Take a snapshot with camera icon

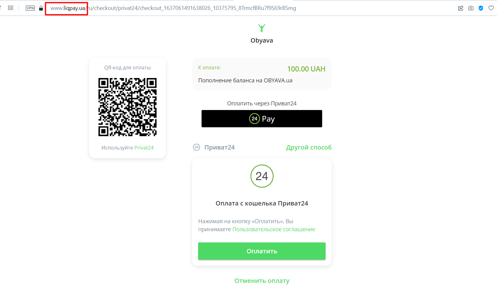(x=471, y=8)
